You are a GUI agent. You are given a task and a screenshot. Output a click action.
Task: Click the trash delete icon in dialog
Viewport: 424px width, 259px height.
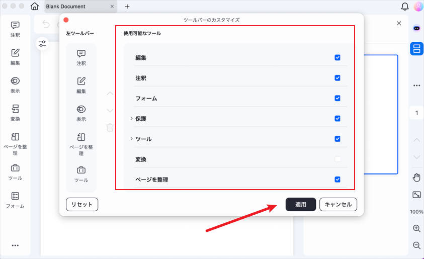click(x=110, y=127)
